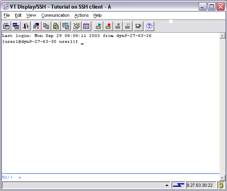Click the padlock security icon in status bar
The width and height of the screenshot is (227, 191).
pos(221,185)
